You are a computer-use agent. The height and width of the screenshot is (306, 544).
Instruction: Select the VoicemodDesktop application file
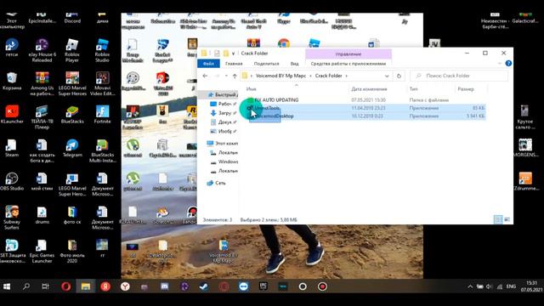pos(274,116)
